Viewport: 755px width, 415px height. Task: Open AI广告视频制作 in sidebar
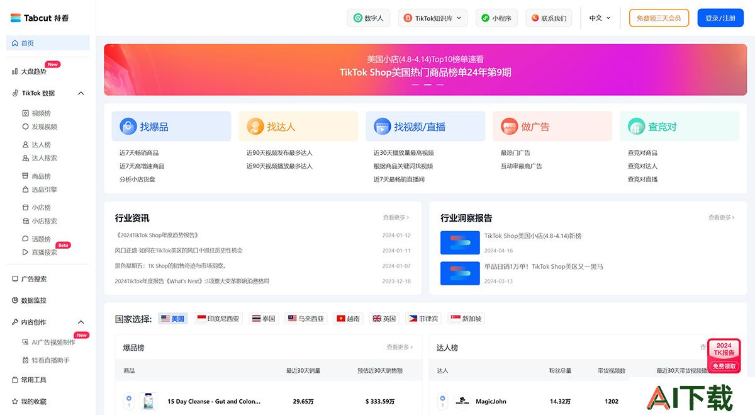[x=48, y=343]
